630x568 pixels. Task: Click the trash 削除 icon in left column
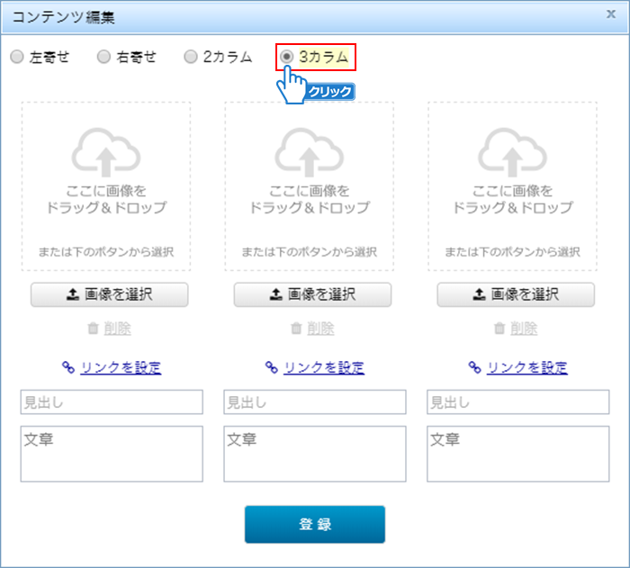tap(93, 329)
